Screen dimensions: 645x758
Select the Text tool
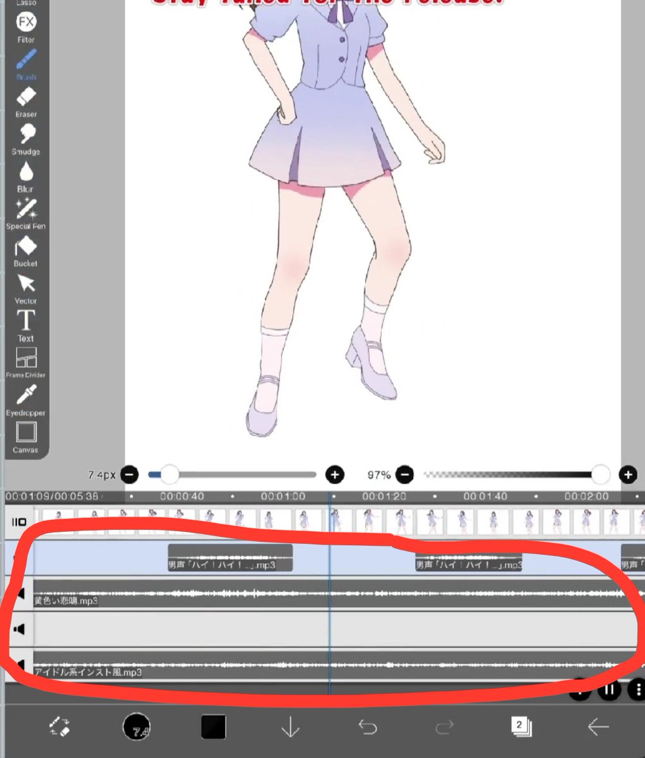point(26,326)
